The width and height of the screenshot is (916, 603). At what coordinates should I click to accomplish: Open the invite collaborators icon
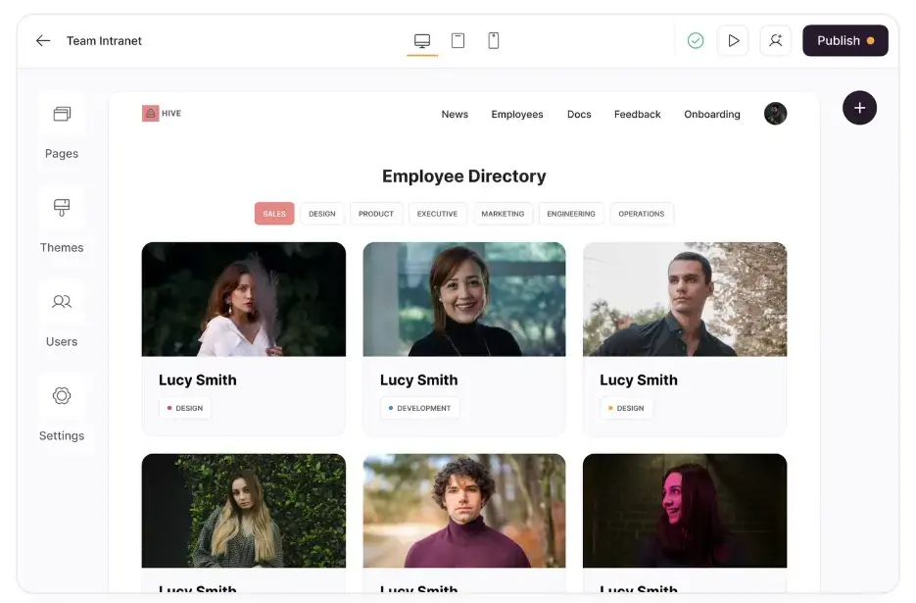(775, 40)
